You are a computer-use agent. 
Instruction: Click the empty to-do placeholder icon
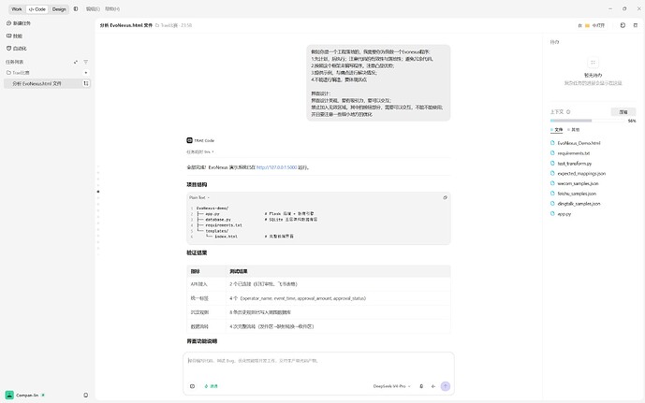[593, 63]
